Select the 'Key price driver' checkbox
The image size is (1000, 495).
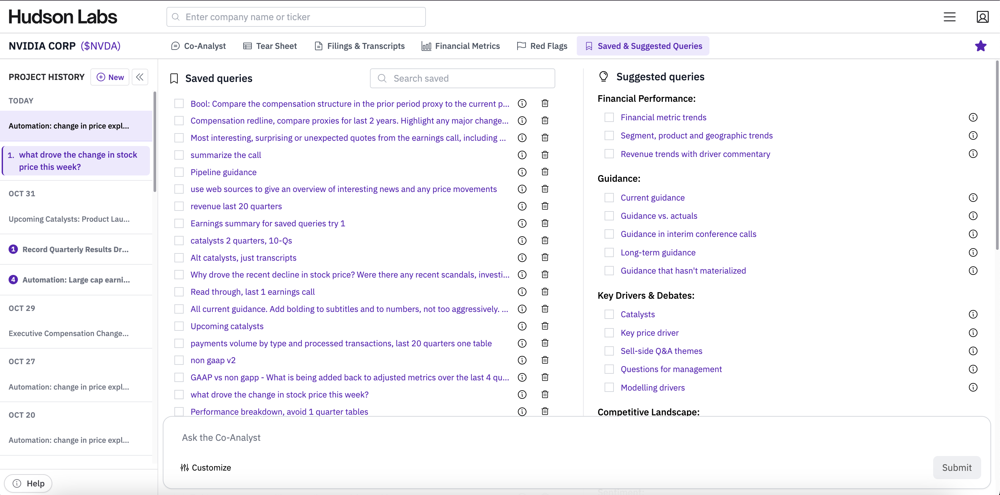point(609,332)
